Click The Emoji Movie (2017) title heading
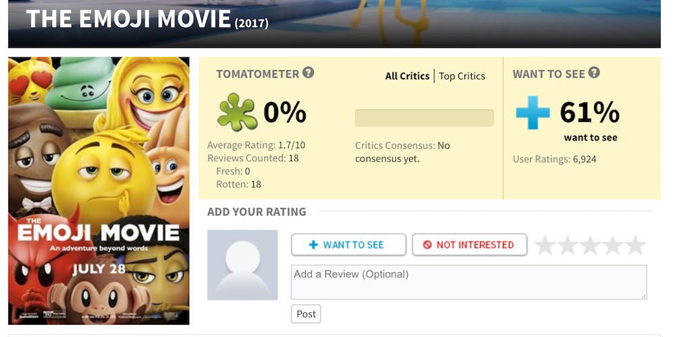 (147, 20)
